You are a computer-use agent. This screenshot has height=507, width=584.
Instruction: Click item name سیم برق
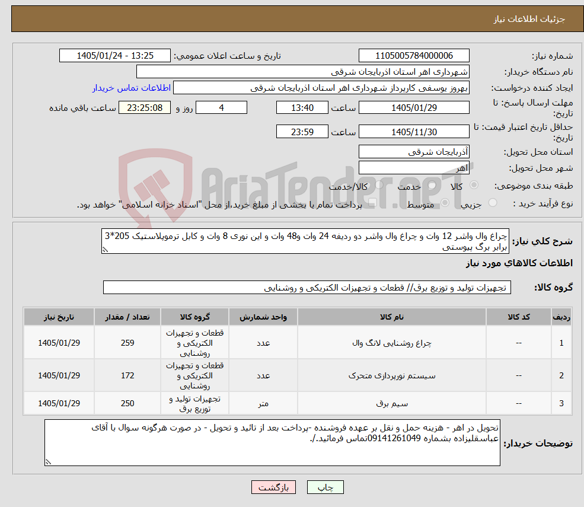[392, 403]
